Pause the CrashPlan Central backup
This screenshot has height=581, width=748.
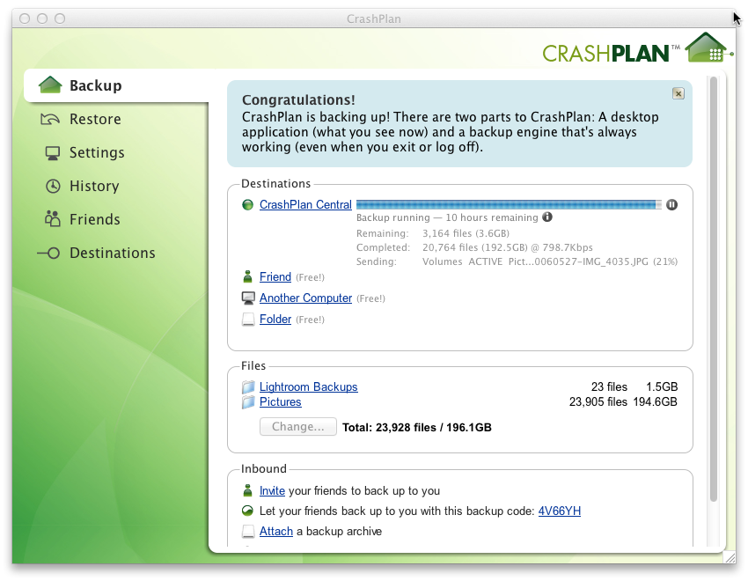click(x=672, y=204)
